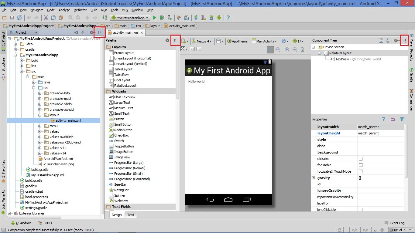Select AndroidManifest.xml in project tree

(56, 159)
